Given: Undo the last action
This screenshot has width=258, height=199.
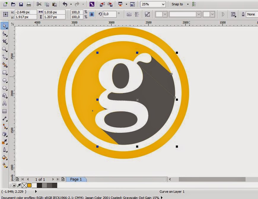Looking at the screenshot, I should coord(65,4).
